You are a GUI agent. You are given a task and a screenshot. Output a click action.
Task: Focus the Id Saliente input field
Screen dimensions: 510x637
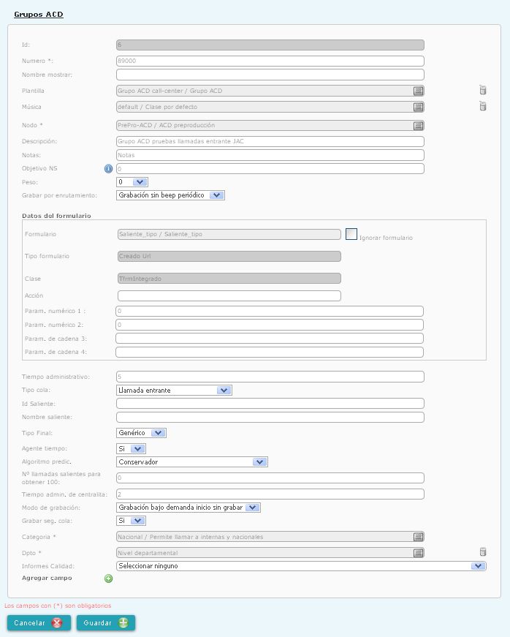(x=270, y=404)
